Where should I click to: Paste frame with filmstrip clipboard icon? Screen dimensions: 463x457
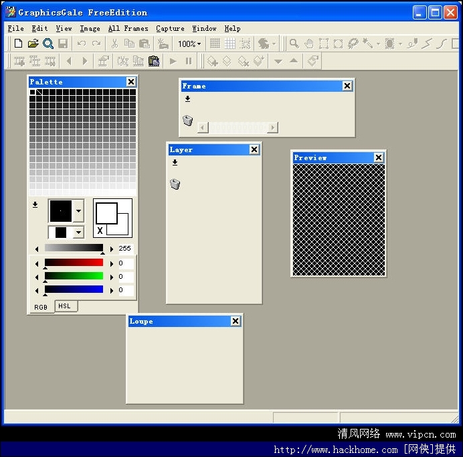pyautogui.click(x=153, y=61)
